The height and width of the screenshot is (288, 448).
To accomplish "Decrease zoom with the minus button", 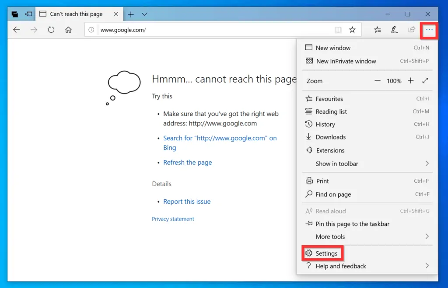I will pyautogui.click(x=378, y=81).
